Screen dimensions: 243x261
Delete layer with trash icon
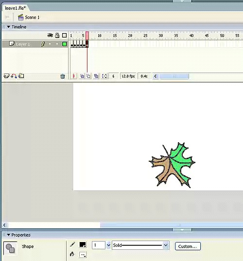[x=63, y=76]
